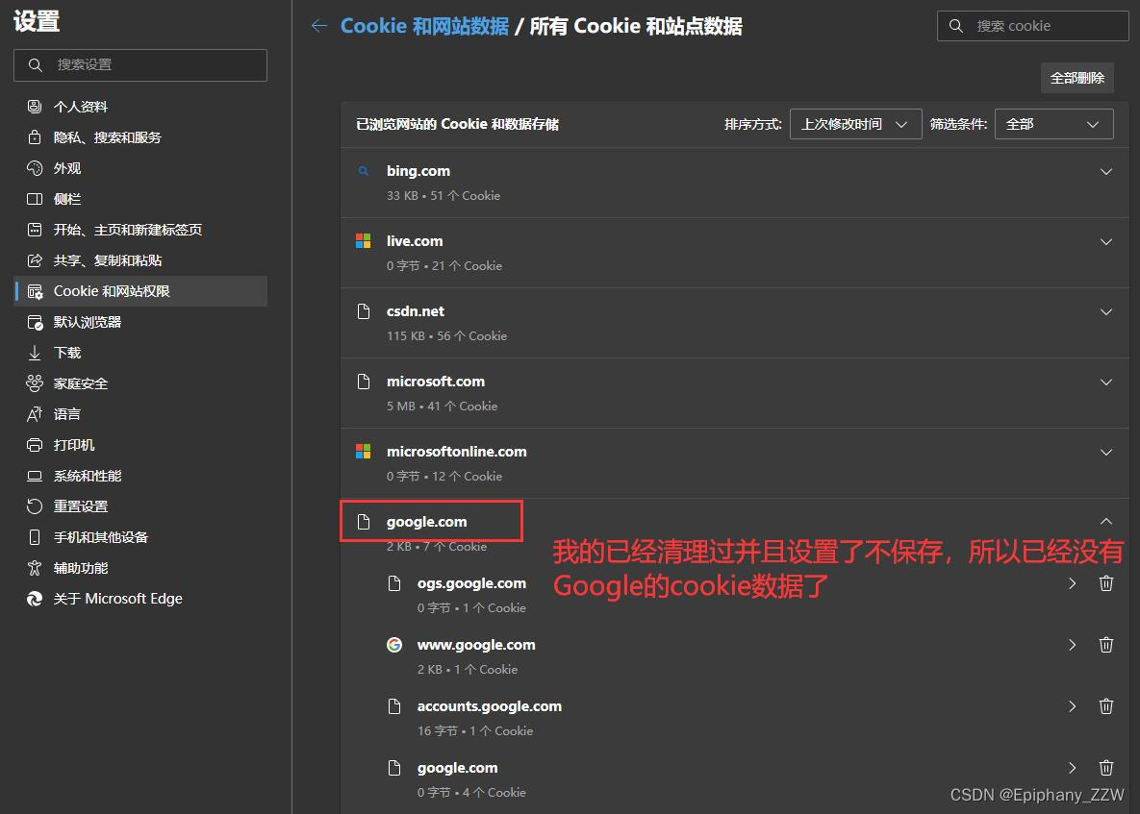This screenshot has height=814, width=1140.
Task: Click the 已浏览网站的 Cookie 和数据存储 heading
Action: pyautogui.click(x=457, y=124)
